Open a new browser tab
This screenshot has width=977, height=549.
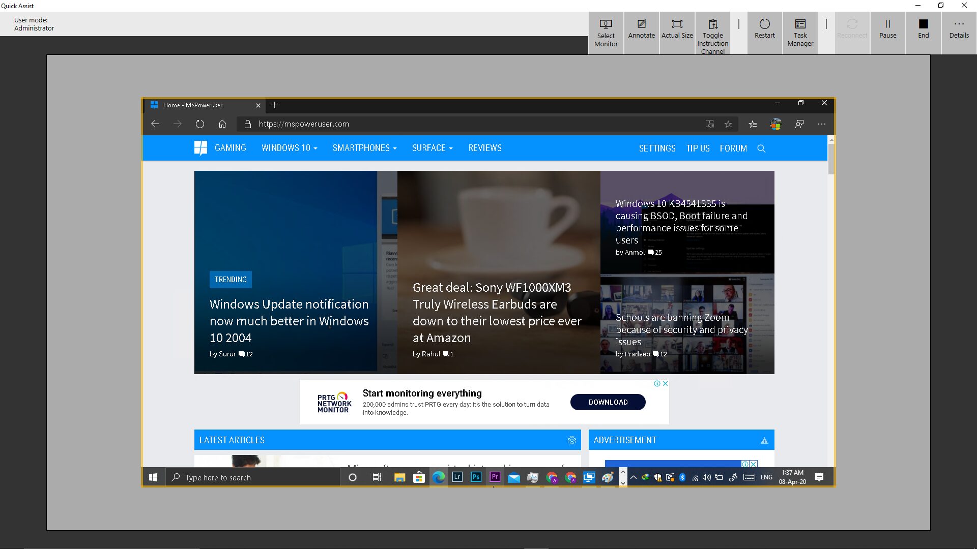click(x=274, y=105)
